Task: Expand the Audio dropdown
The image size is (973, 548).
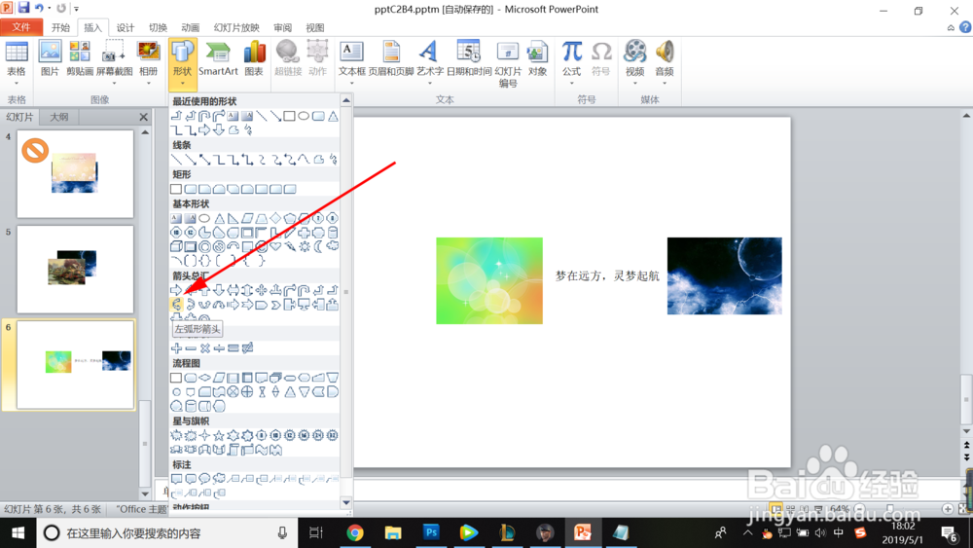Action: pyautogui.click(x=664, y=83)
